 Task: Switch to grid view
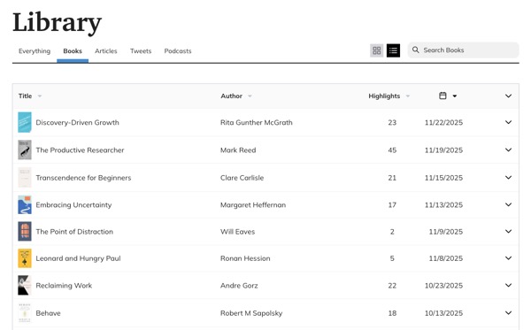377,50
